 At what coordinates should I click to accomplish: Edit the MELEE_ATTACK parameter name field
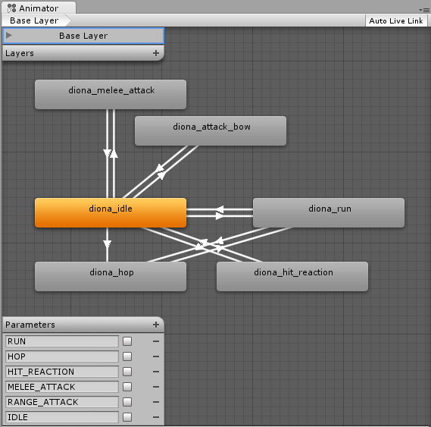tap(62, 387)
